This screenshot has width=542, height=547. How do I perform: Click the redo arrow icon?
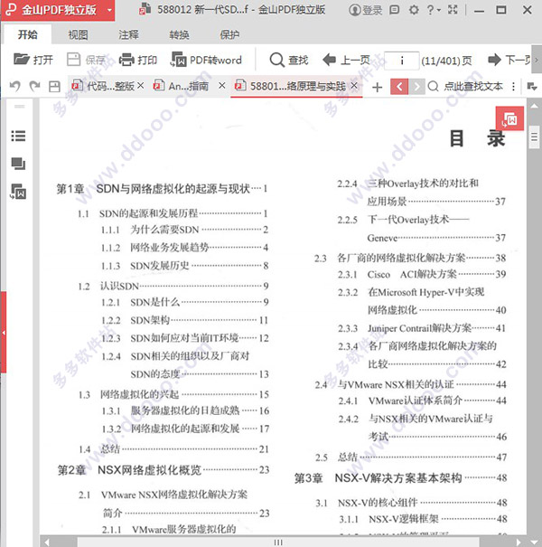[34, 86]
